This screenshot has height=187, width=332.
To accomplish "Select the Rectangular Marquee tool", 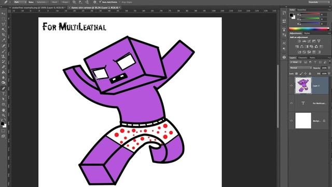I will [3, 19].
